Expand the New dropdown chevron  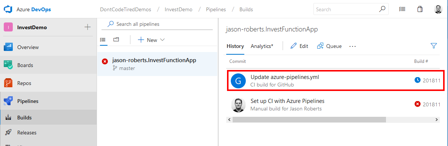pos(162,40)
